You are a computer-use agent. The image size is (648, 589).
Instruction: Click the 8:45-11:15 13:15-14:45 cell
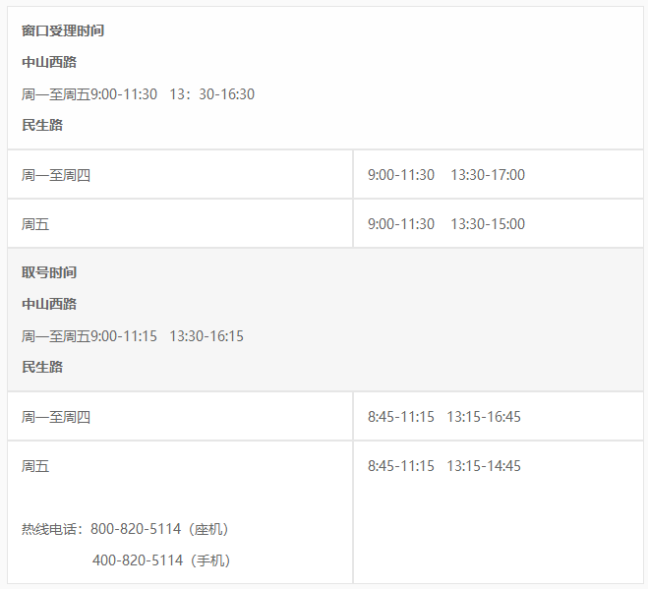444,466
